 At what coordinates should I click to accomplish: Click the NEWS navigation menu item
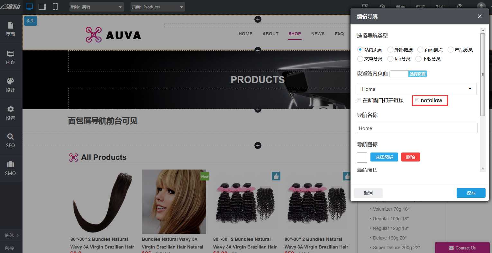point(318,34)
